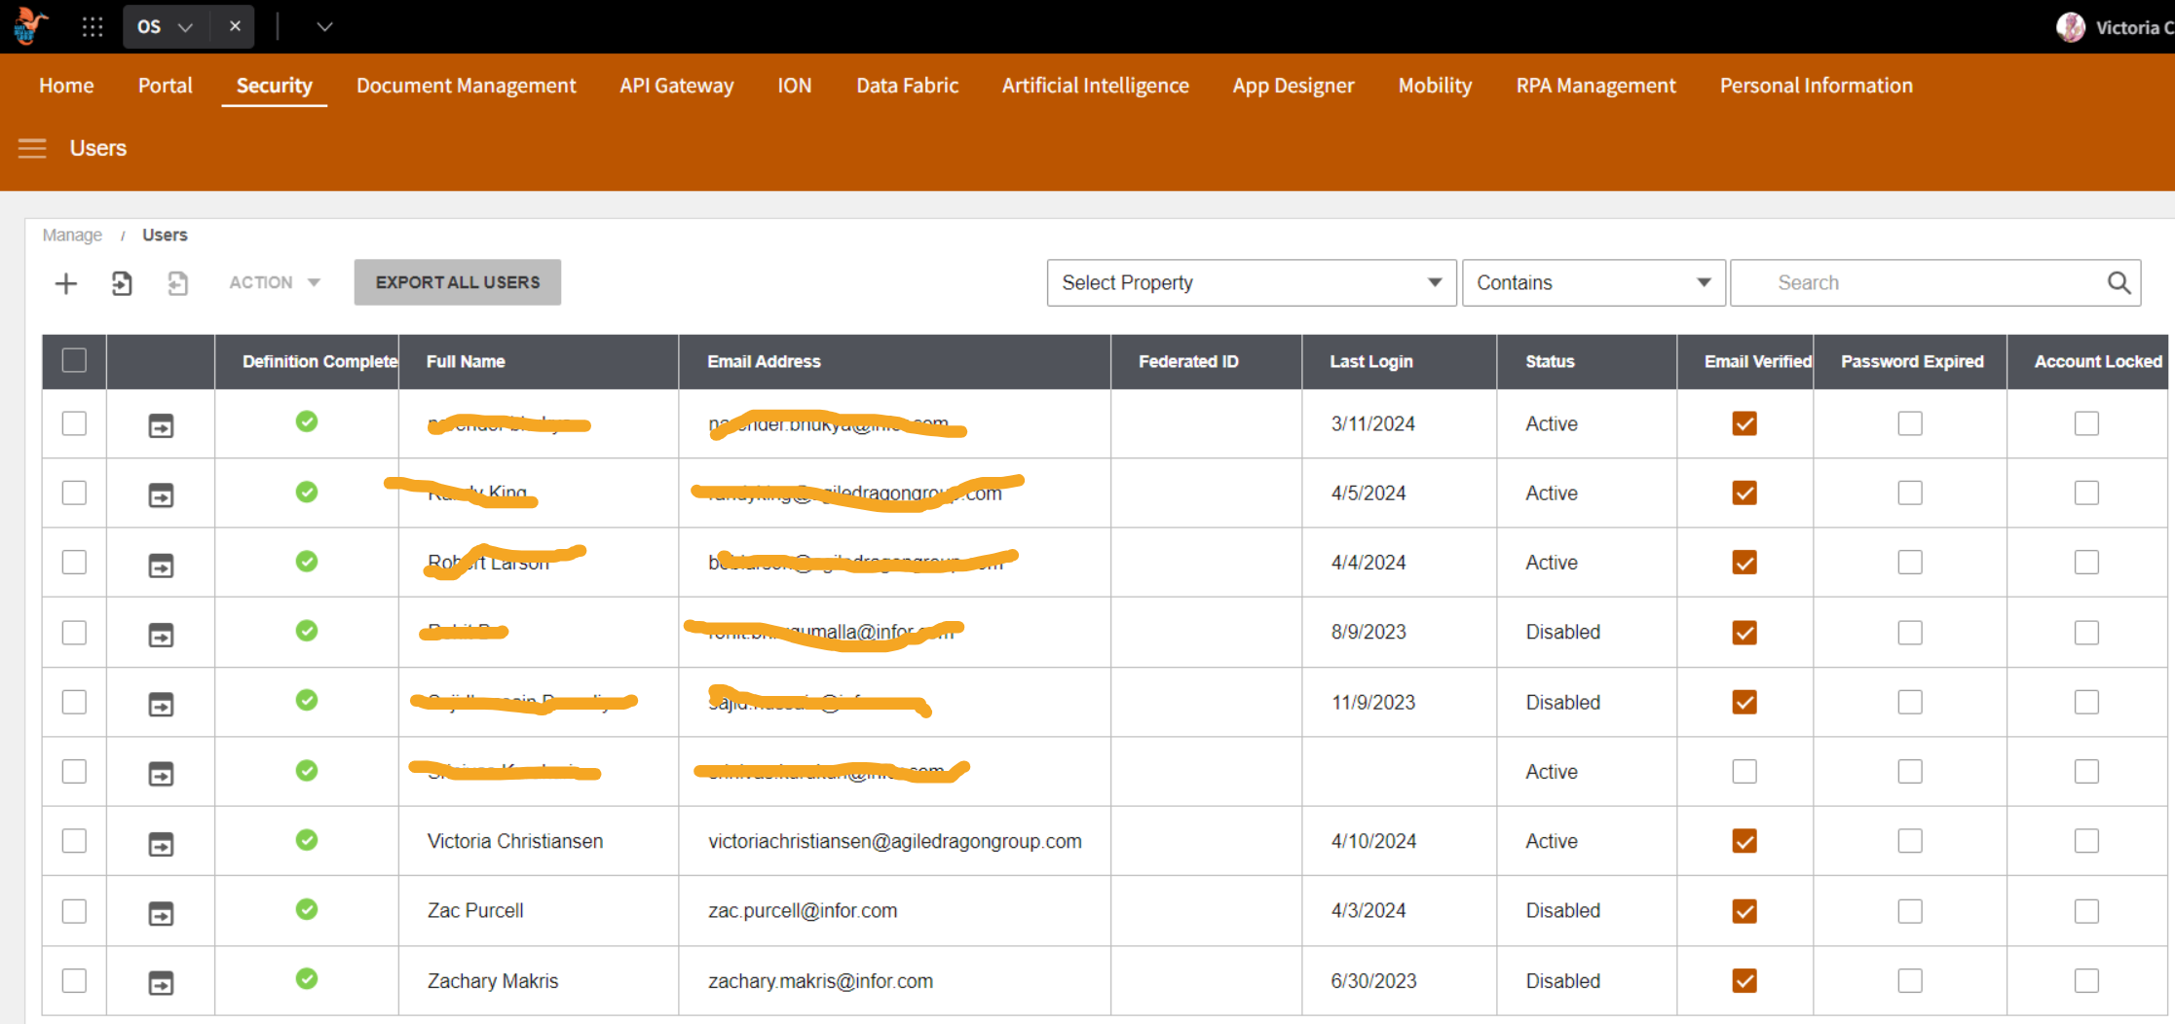Open the RPA Management tab
Screen dimensions: 2175x1024
tap(1596, 86)
